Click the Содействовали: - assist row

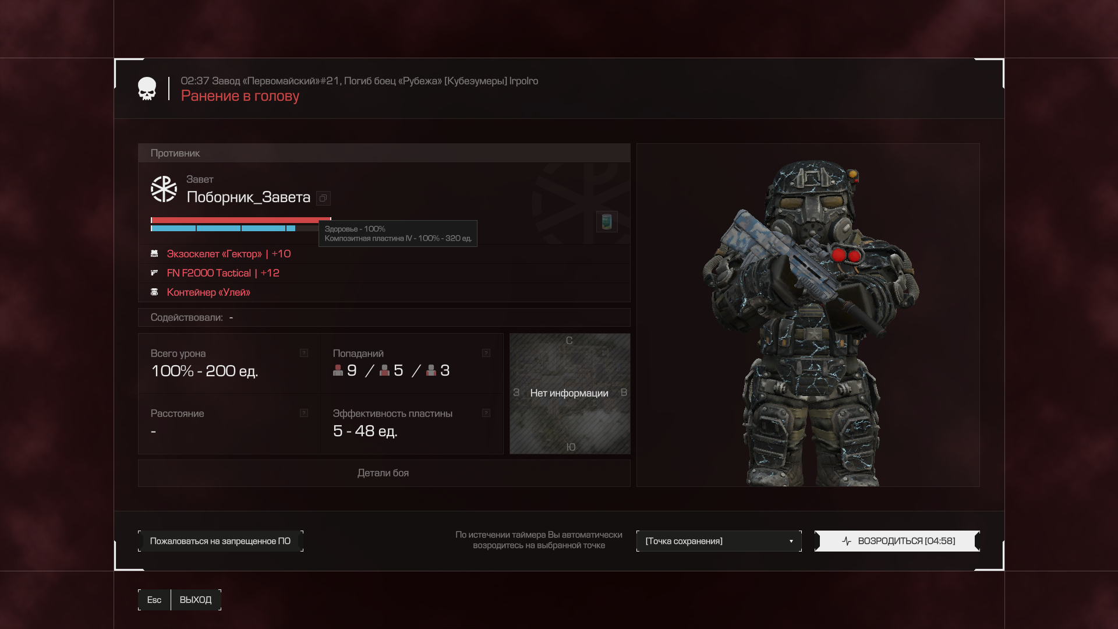coord(384,317)
